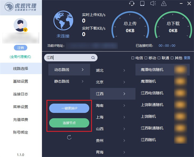
Task: Click the search magnifier icon
Action: 93,58
